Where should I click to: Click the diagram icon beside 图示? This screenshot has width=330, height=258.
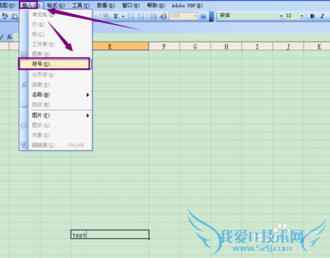point(24,125)
